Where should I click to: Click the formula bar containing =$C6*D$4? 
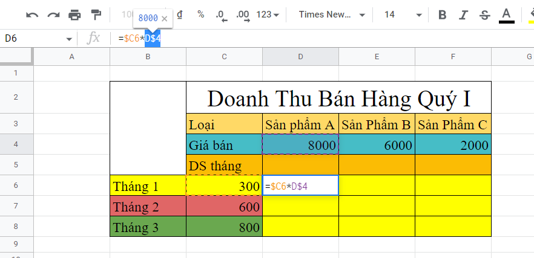323,39
